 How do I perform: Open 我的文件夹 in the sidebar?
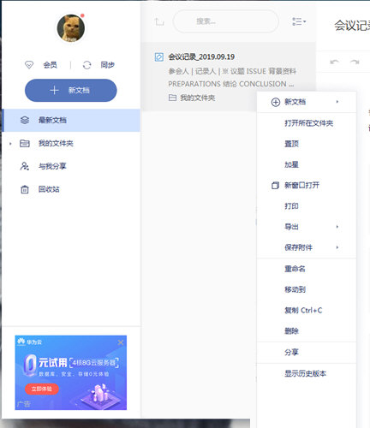56,143
